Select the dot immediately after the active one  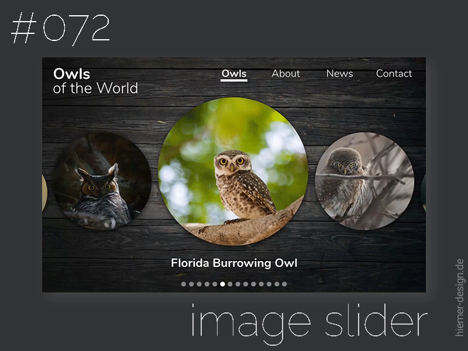tap(230, 284)
